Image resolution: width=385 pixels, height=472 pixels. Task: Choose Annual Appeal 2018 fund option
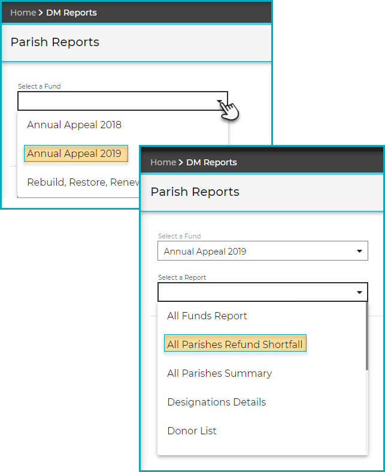point(74,125)
